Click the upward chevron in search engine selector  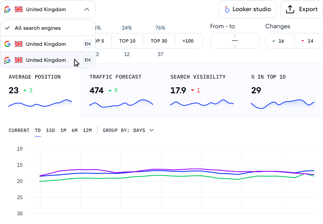coord(87,9)
